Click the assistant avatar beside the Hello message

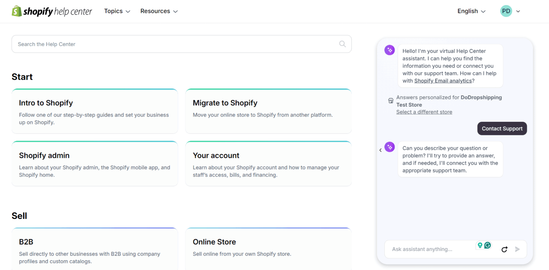[x=390, y=50]
